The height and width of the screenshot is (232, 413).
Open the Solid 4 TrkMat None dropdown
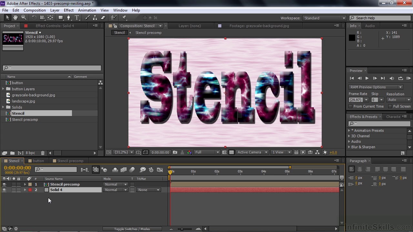point(148,190)
